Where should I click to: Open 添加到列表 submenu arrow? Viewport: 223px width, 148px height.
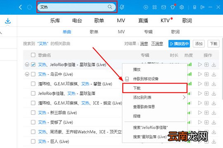click(x=184, y=97)
